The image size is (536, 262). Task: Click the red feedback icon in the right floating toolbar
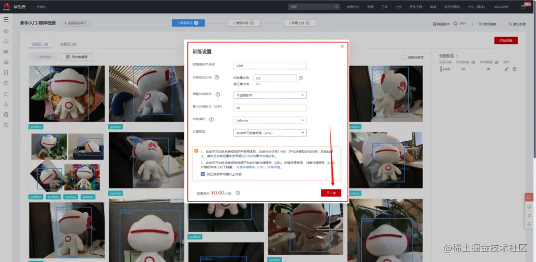(529, 197)
